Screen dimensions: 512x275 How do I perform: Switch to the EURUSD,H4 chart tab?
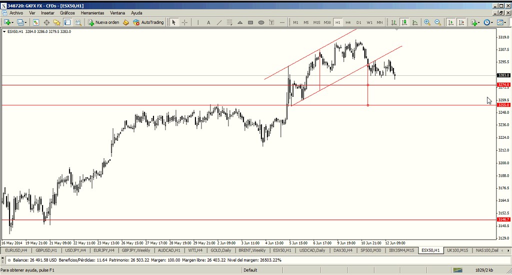point(16,251)
